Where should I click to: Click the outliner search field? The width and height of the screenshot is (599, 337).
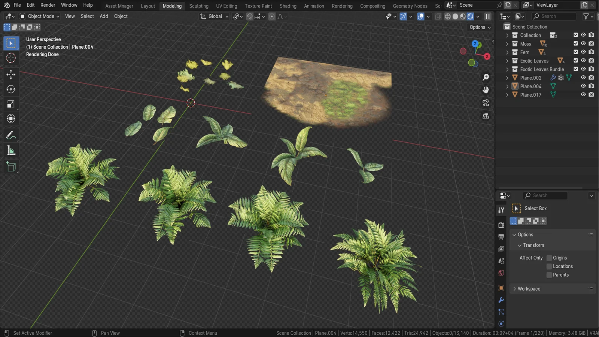coord(554,16)
